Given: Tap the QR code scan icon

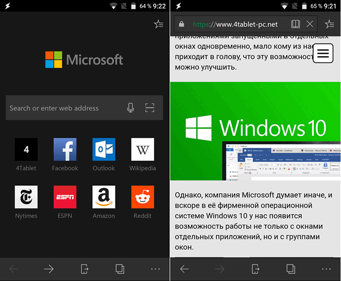Looking at the screenshot, I should click(150, 108).
